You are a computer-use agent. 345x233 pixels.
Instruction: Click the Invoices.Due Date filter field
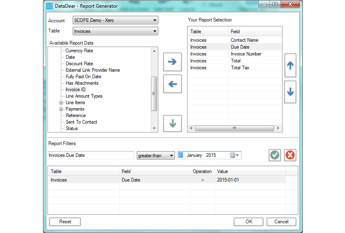91,155
